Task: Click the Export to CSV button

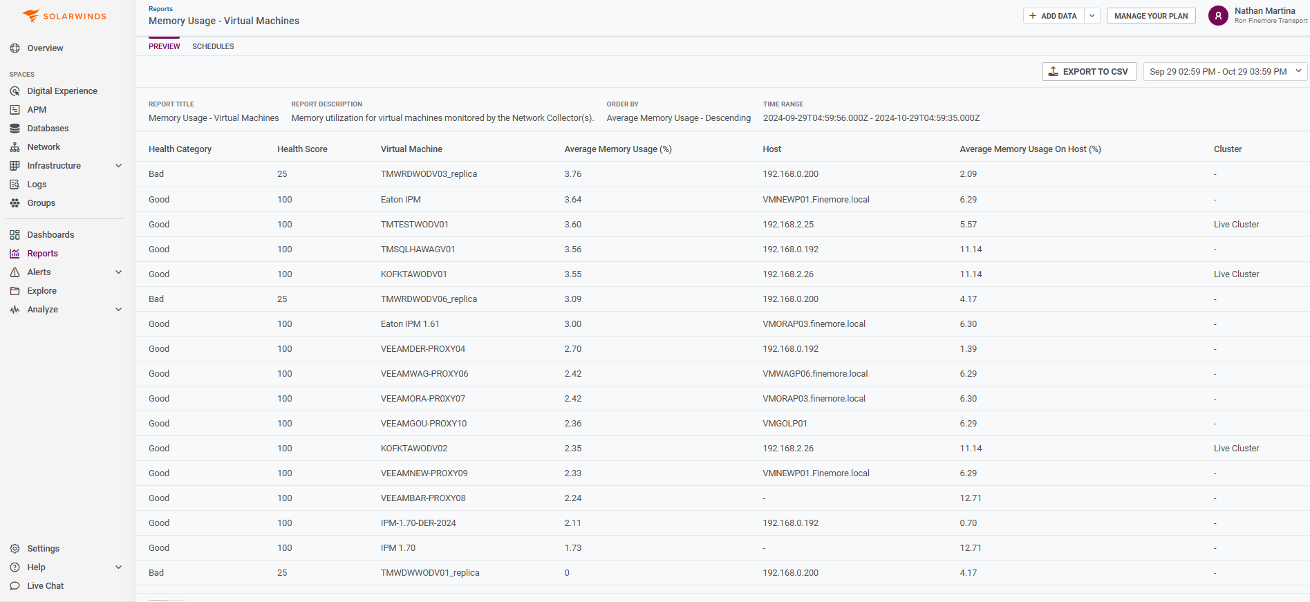Action: tap(1089, 71)
